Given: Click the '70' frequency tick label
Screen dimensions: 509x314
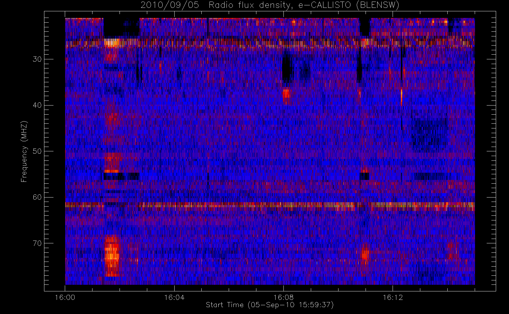Looking at the screenshot, I should [37, 243].
